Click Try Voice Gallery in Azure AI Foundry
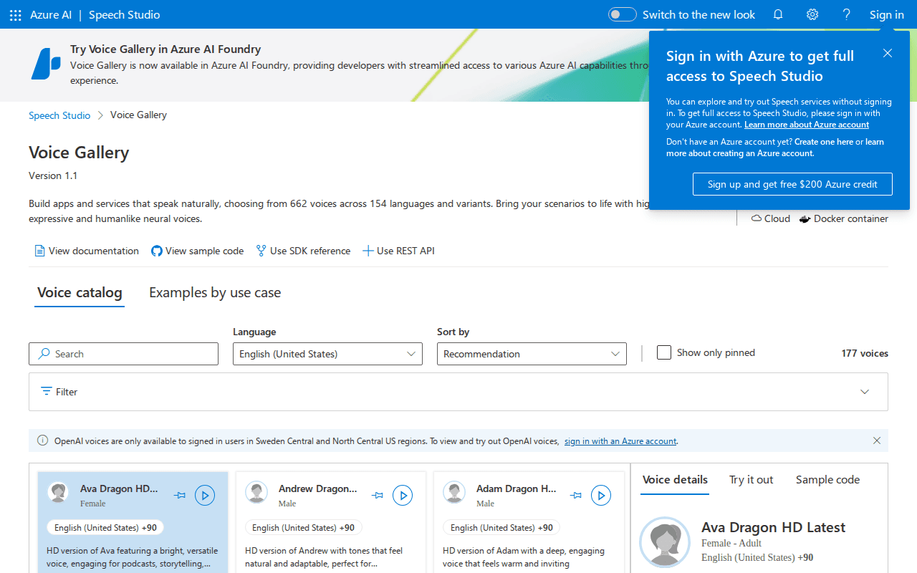Image resolution: width=917 pixels, height=573 pixels. click(x=165, y=49)
